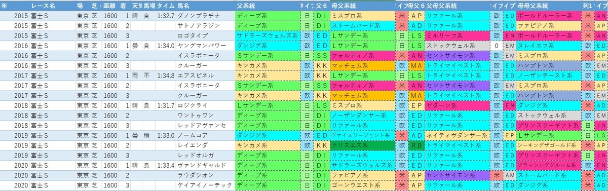This screenshot has height=191, width=608.
Task: Click the time cell 1:34.0
Action: tap(165, 46)
